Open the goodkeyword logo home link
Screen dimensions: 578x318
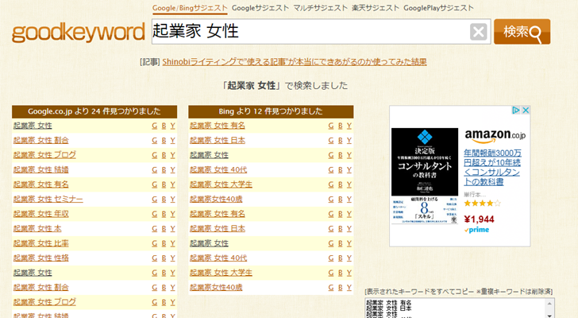tap(78, 33)
